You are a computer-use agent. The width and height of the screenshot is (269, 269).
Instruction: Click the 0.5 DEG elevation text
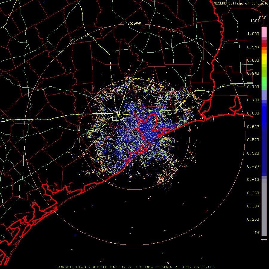click(x=144, y=267)
